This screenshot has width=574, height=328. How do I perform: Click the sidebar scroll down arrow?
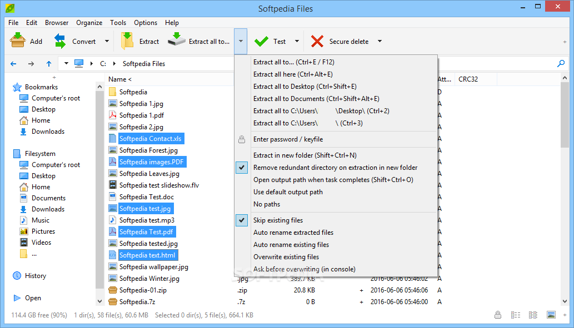[99, 301]
